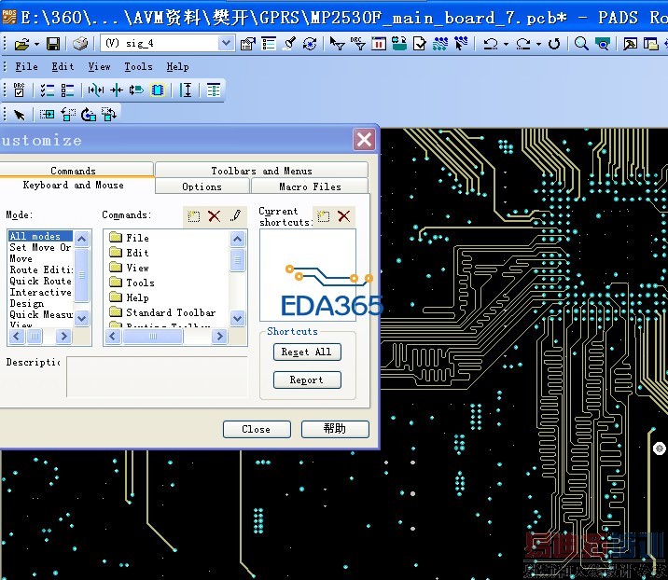Delete command using red X above Commands list
This screenshot has width=668, height=580.
[215, 215]
